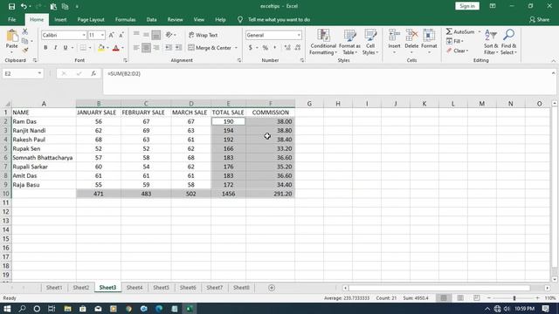Viewport: 559px width, 314px height.
Task: Click Increase Indent icon
Action: click(x=178, y=48)
